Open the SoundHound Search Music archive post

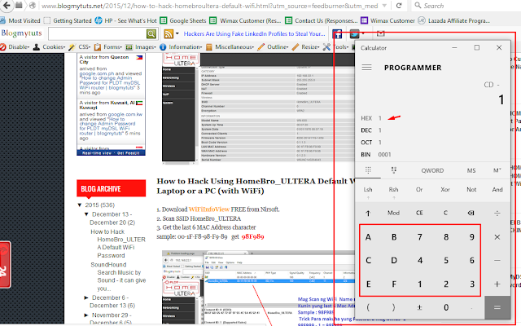(x=118, y=276)
